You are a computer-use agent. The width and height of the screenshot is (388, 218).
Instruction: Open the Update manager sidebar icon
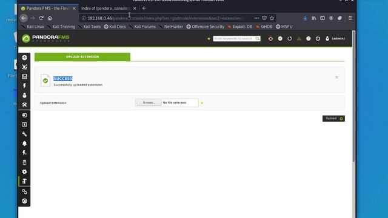click(x=24, y=201)
